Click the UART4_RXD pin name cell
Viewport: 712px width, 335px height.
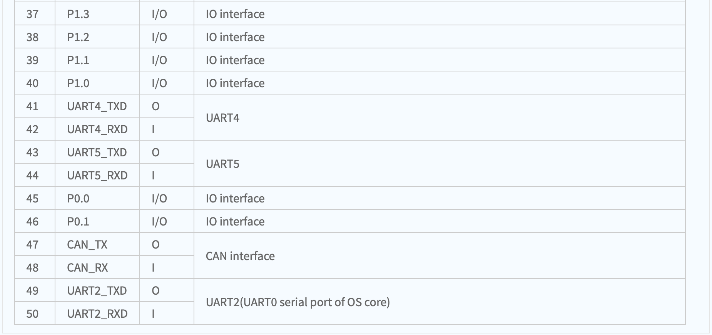pyautogui.click(x=97, y=129)
